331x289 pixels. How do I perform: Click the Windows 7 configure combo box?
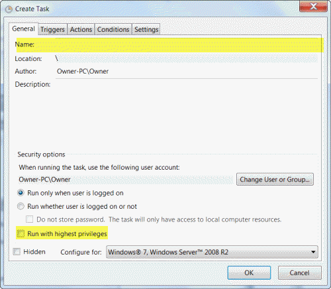(x=212, y=252)
